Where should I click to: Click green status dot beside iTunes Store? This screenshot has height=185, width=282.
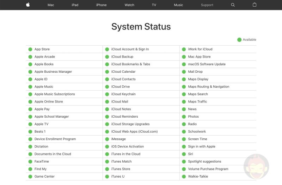(x=107, y=169)
